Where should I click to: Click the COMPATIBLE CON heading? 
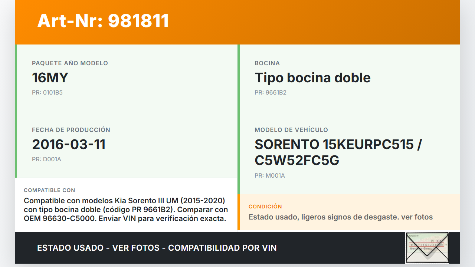(x=49, y=190)
